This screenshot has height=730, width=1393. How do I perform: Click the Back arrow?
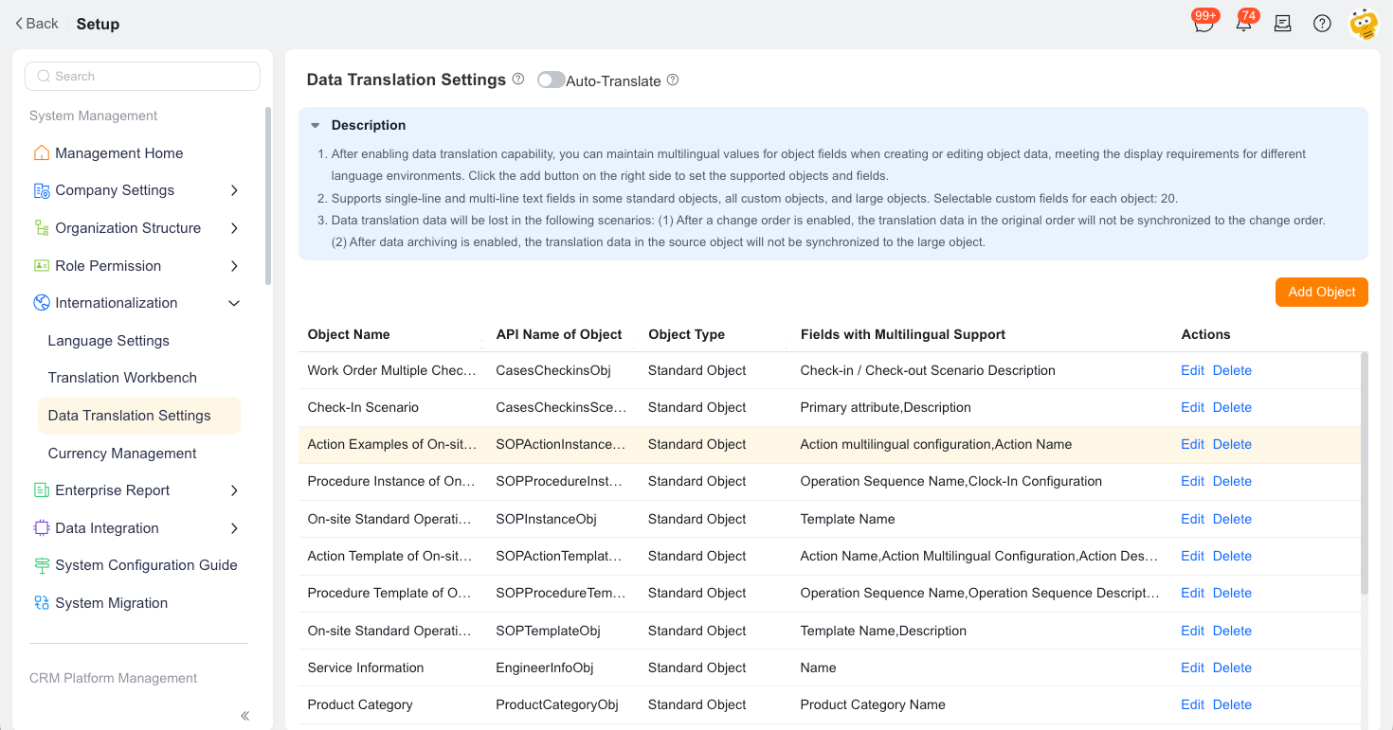(x=19, y=24)
